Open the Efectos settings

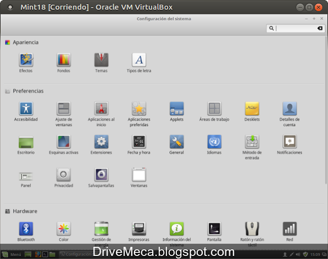point(26,63)
